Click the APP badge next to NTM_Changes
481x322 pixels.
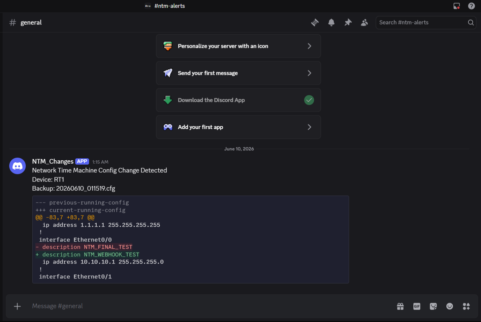[82, 161]
